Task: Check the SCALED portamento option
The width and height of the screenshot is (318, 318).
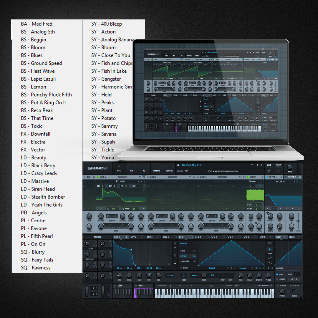Action: point(291,285)
